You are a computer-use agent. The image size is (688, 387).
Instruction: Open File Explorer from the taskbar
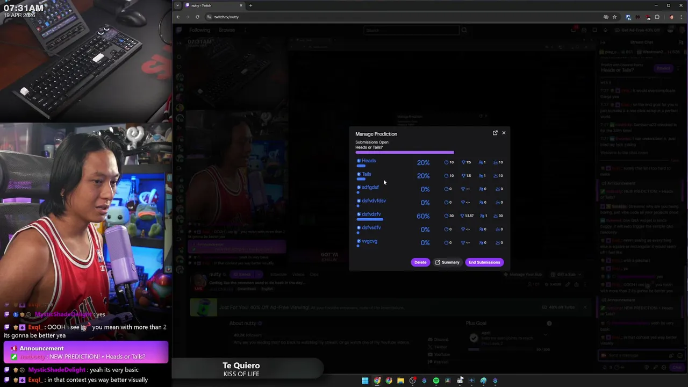(x=400, y=381)
